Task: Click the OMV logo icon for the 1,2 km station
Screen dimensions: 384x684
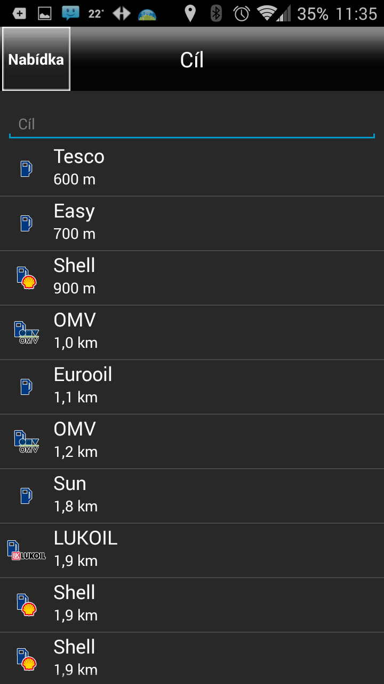Action: coord(26,441)
